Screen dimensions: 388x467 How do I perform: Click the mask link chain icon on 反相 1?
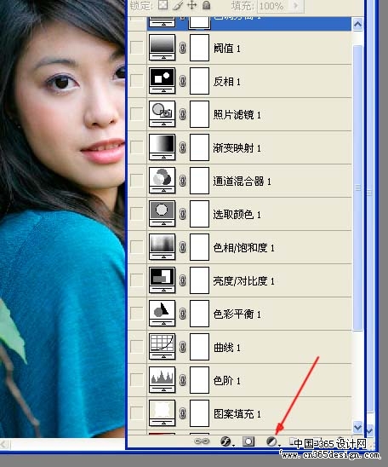click(183, 81)
